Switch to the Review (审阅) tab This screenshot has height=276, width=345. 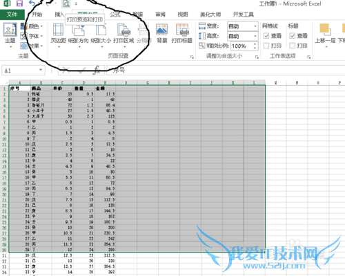coord(160,15)
